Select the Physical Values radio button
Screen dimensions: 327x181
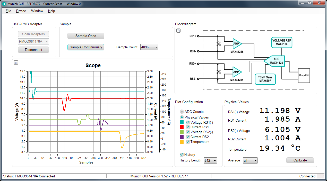(x=182, y=117)
